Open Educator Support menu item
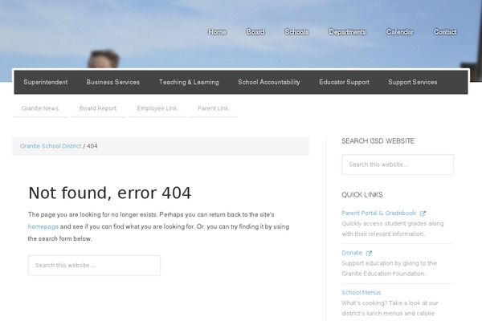This screenshot has width=482, height=321. [344, 82]
